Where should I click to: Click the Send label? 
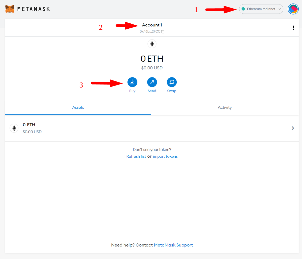click(152, 91)
